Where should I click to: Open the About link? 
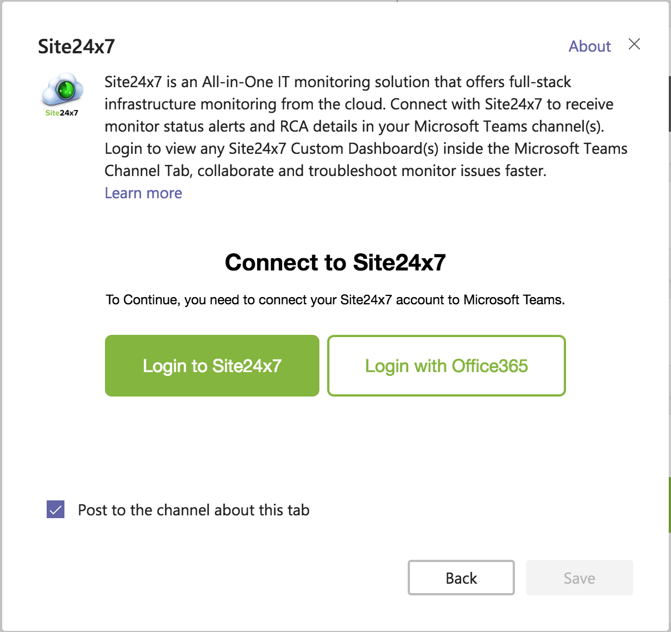click(589, 46)
